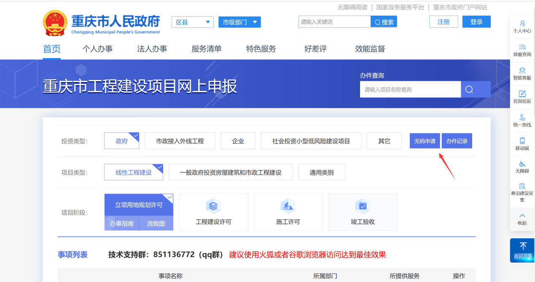Open 国家政务服务平台 link
Image resolution: width=535 pixels, height=282 pixels.
click(400, 7)
